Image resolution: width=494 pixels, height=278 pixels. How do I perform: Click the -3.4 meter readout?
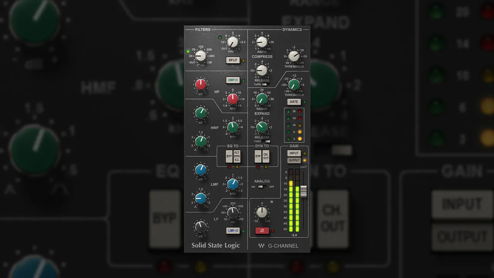click(x=294, y=234)
